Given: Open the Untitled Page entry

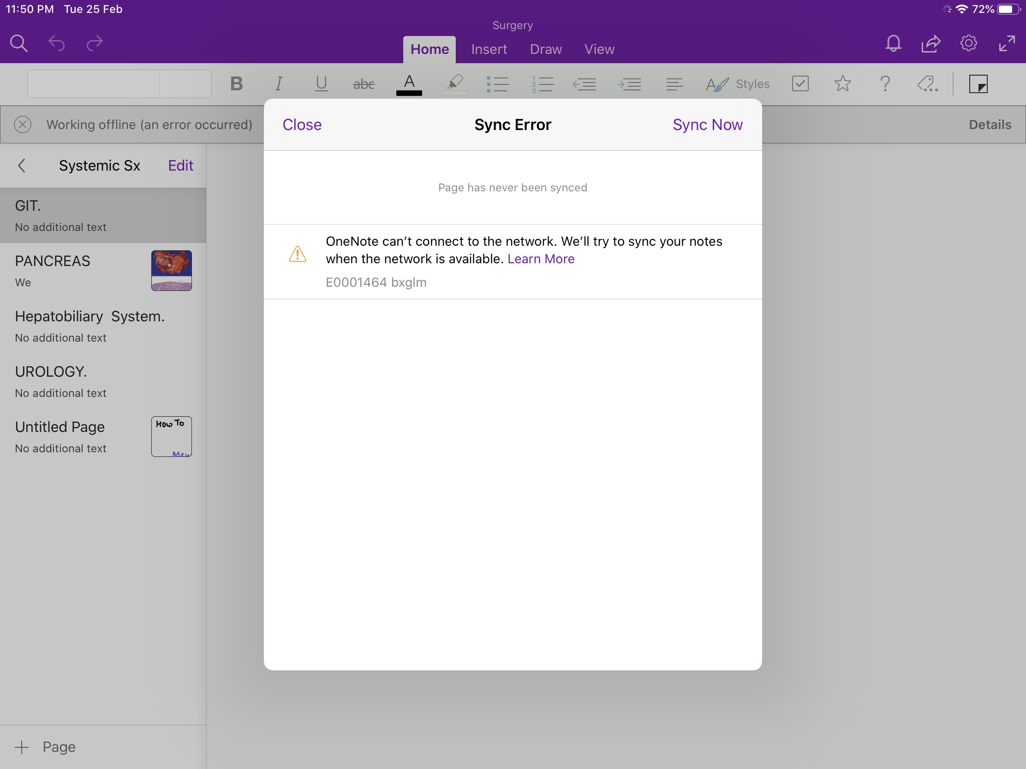Looking at the screenshot, I should [x=103, y=437].
